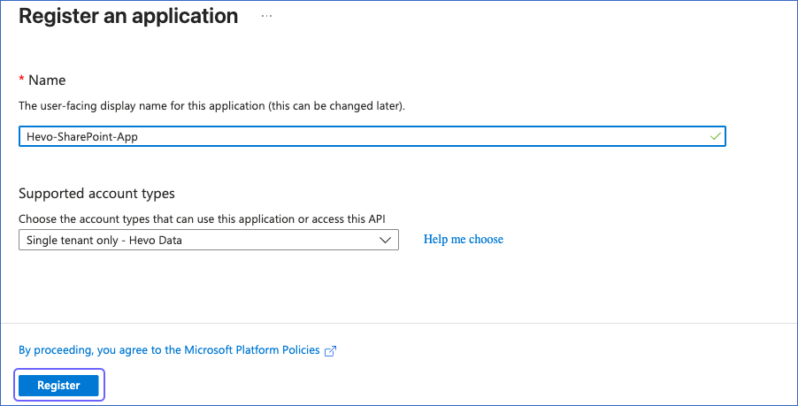Click the required Name label
Image resolution: width=798 pixels, height=406 pixels.
coord(42,80)
